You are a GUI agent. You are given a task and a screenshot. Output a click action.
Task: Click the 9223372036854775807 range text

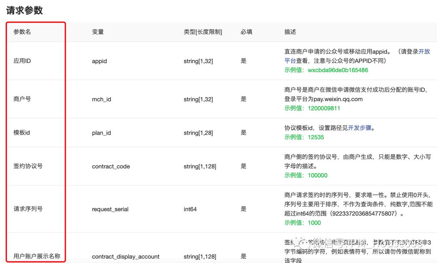coord(363,213)
